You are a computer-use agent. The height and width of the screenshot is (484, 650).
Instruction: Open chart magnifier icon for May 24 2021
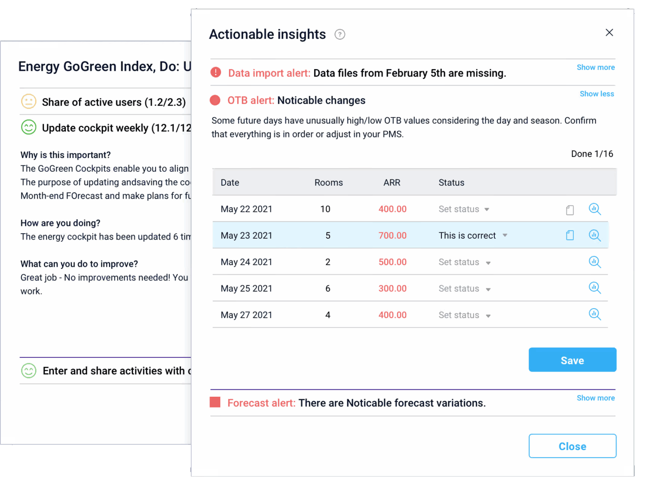[595, 262]
